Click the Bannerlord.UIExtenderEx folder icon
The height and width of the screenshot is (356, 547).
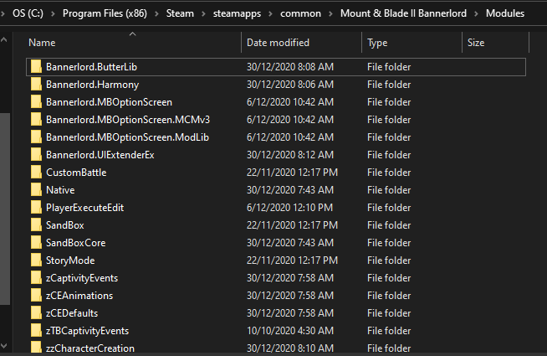pos(36,154)
